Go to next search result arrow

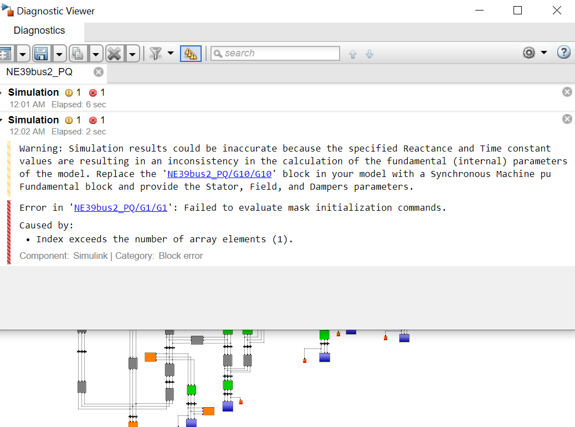click(369, 54)
